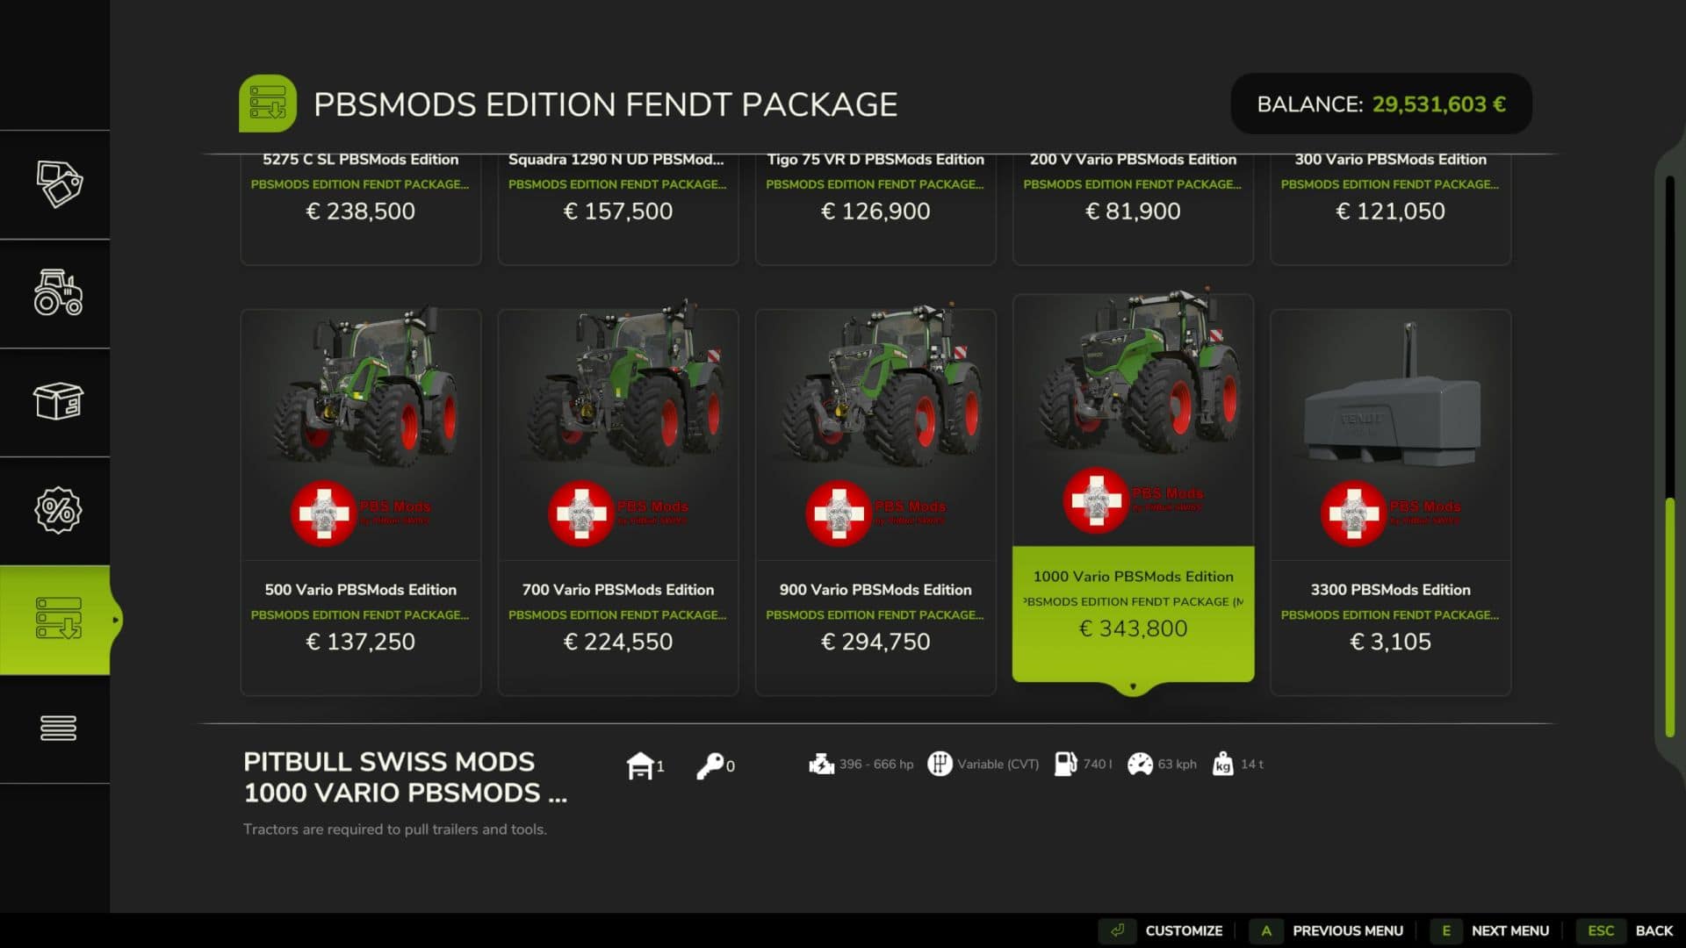Select the 3300 PBSMods Edition weight
The height and width of the screenshot is (948, 1686).
click(x=1391, y=502)
